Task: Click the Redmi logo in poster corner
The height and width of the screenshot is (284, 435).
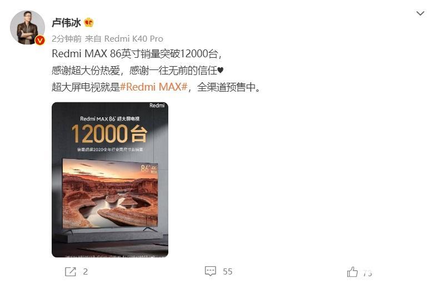Action: coord(157,106)
